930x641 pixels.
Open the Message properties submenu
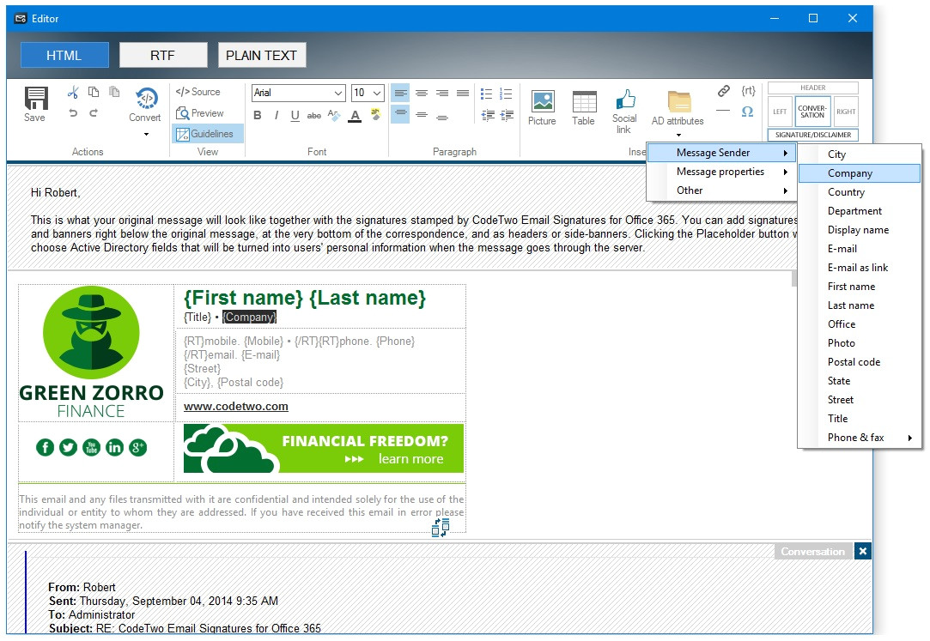coord(721,172)
